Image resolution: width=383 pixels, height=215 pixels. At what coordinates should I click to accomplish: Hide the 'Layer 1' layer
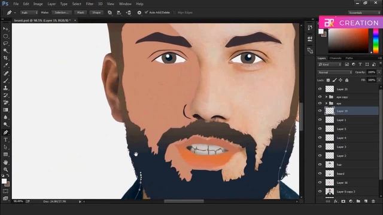point(320,119)
